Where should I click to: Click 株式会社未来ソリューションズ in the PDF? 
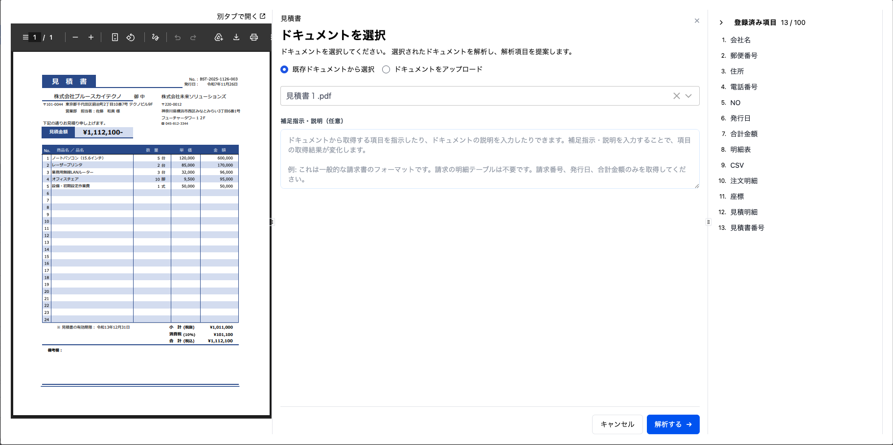194,96
